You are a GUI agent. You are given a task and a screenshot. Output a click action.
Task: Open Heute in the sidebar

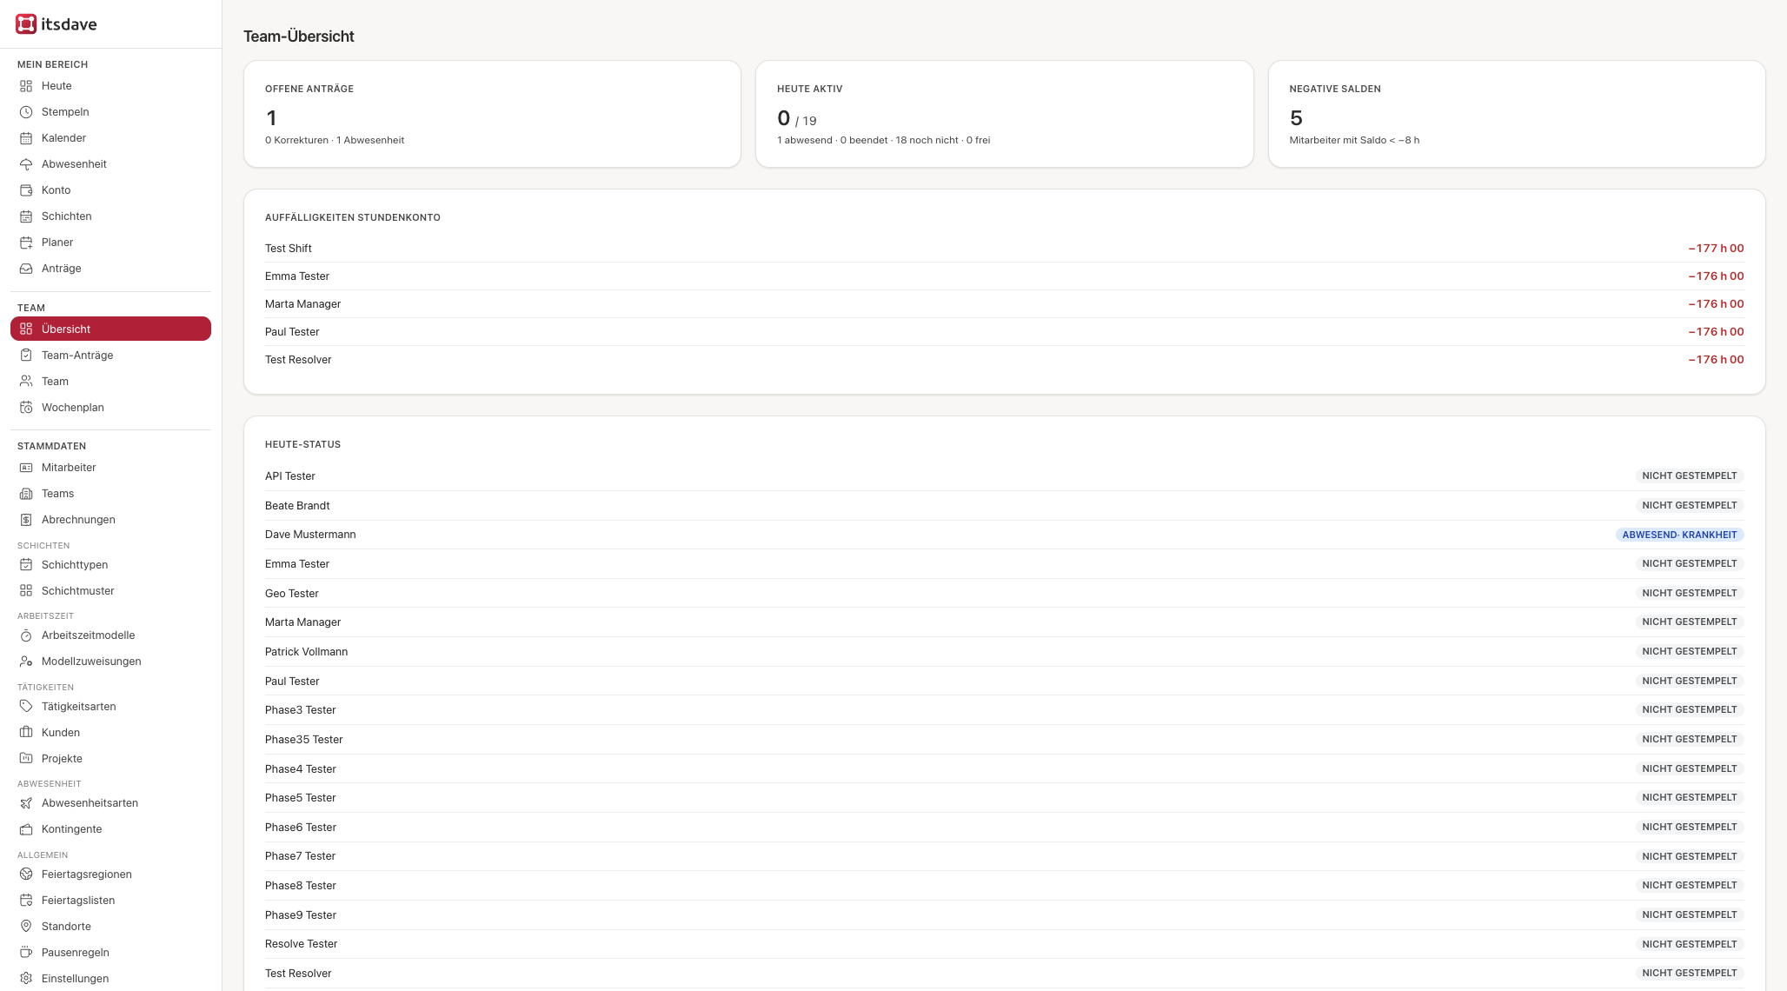110,86
